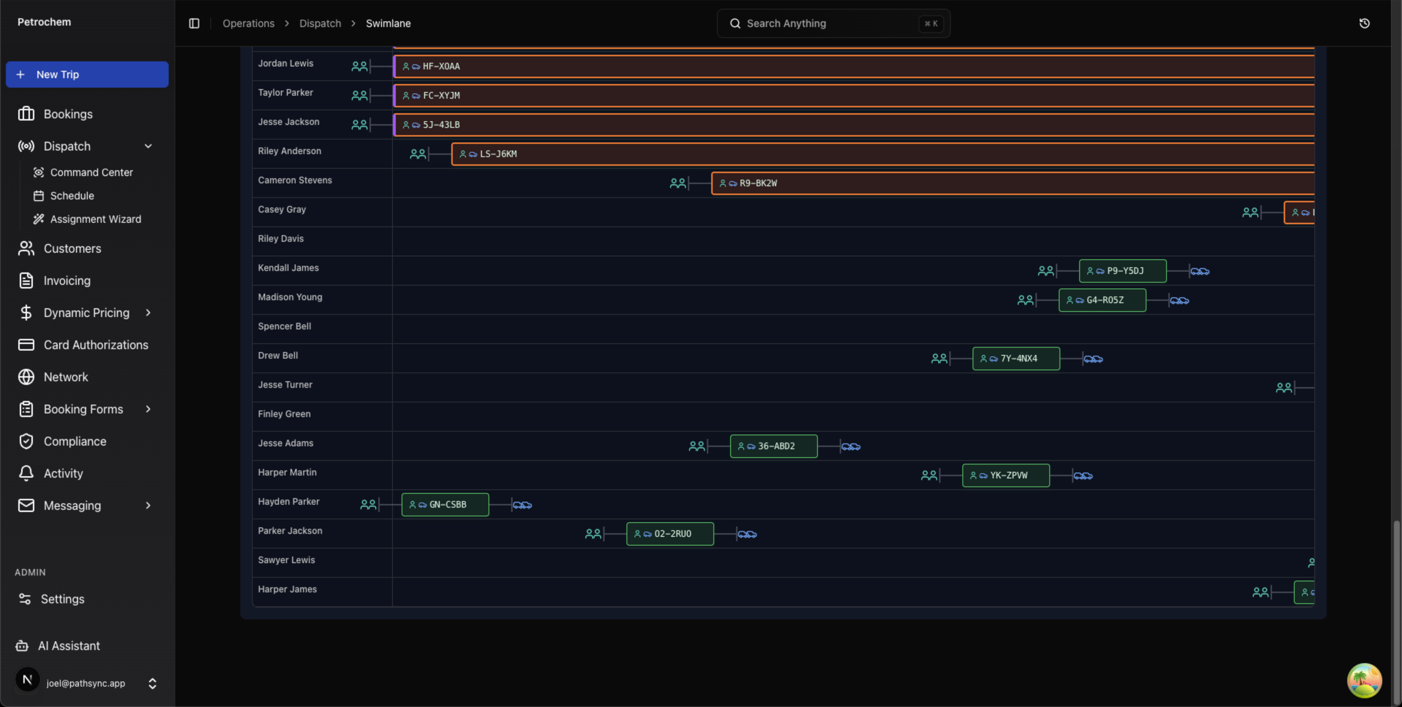Click the Dispatch broadcast icon

tap(26, 146)
